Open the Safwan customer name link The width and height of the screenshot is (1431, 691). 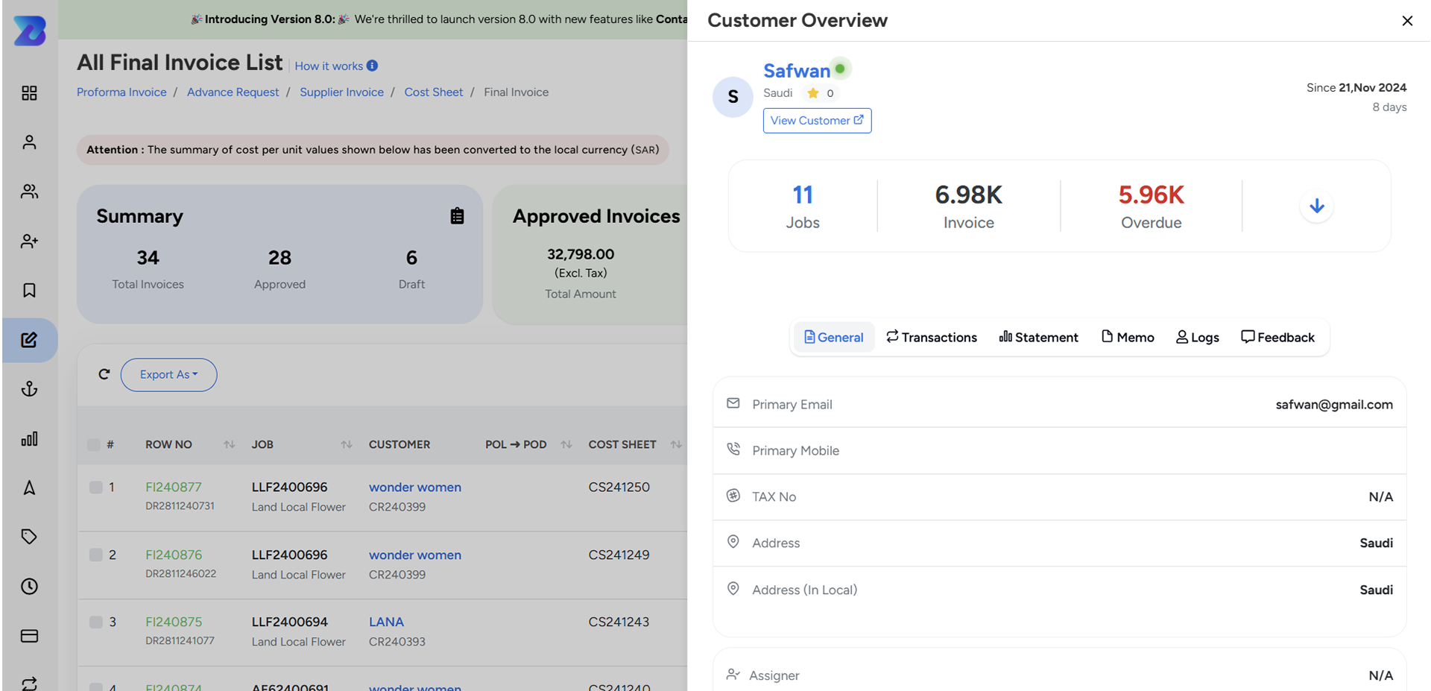click(x=796, y=71)
